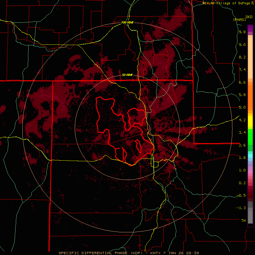This screenshot has width=255, height=255.
Task: Click the 5.0 legend value
Action: (242, 107)
